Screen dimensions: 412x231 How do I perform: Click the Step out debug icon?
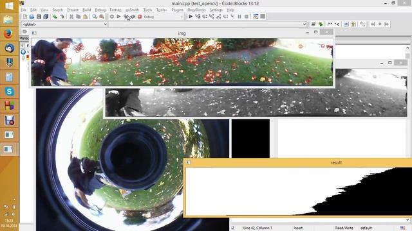click(x=219, y=17)
